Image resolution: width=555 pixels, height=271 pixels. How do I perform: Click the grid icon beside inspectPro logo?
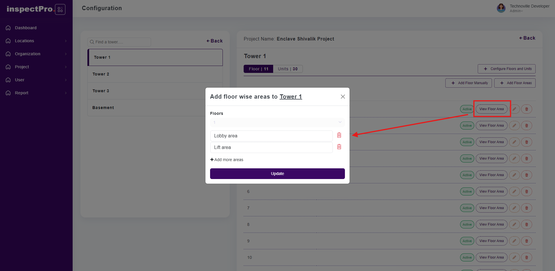point(60,10)
